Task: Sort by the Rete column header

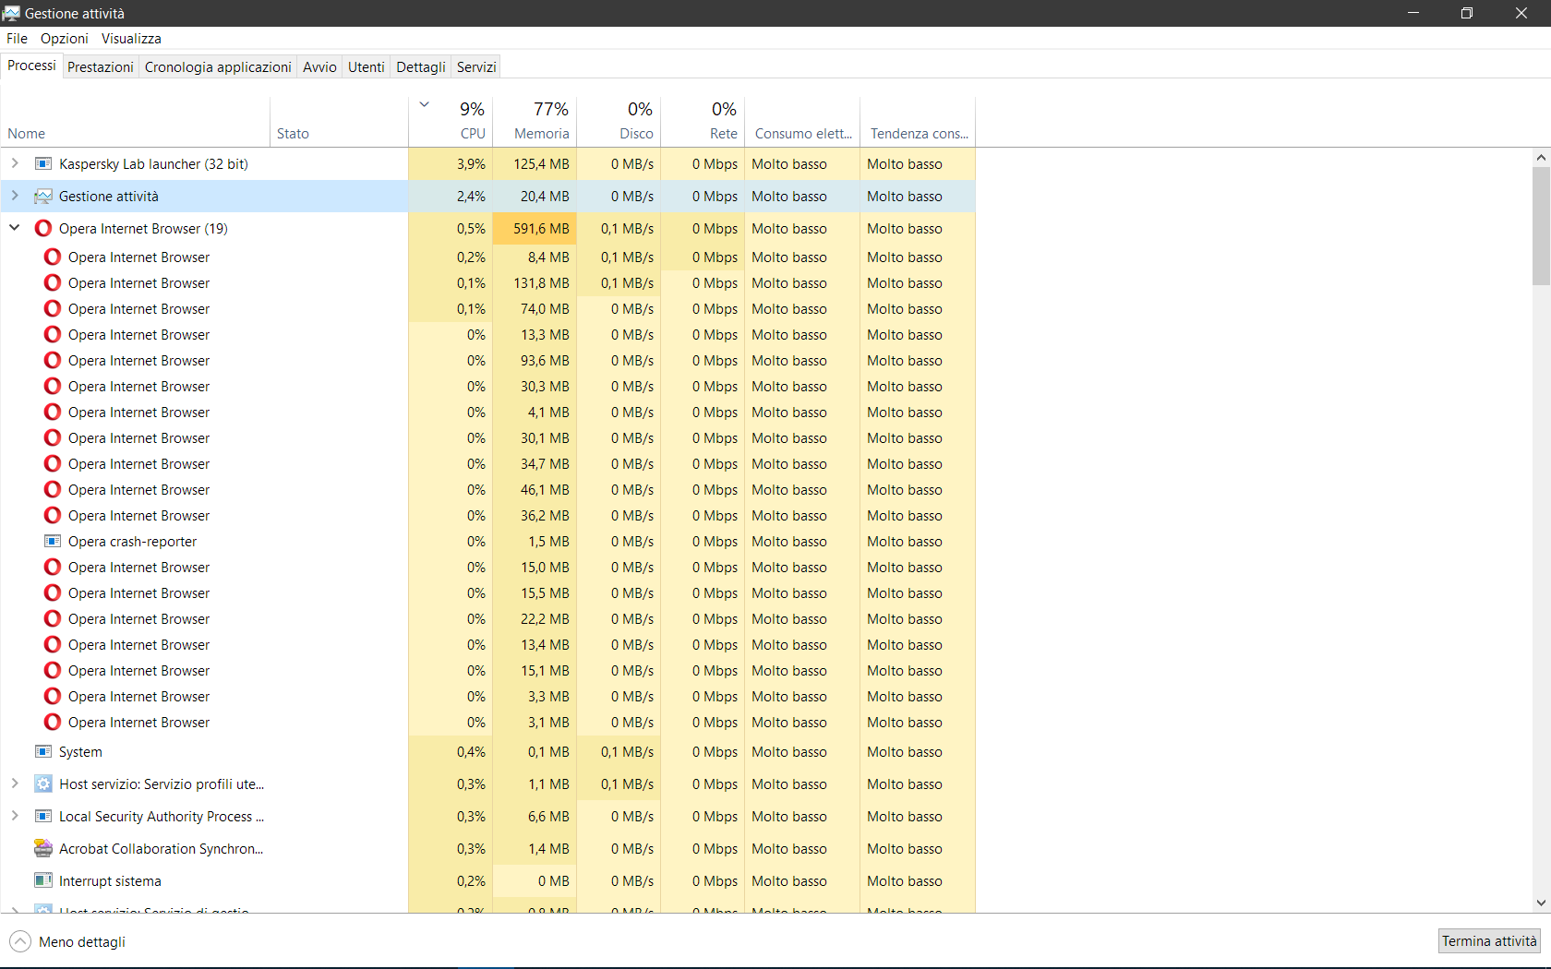Action: tap(703, 122)
